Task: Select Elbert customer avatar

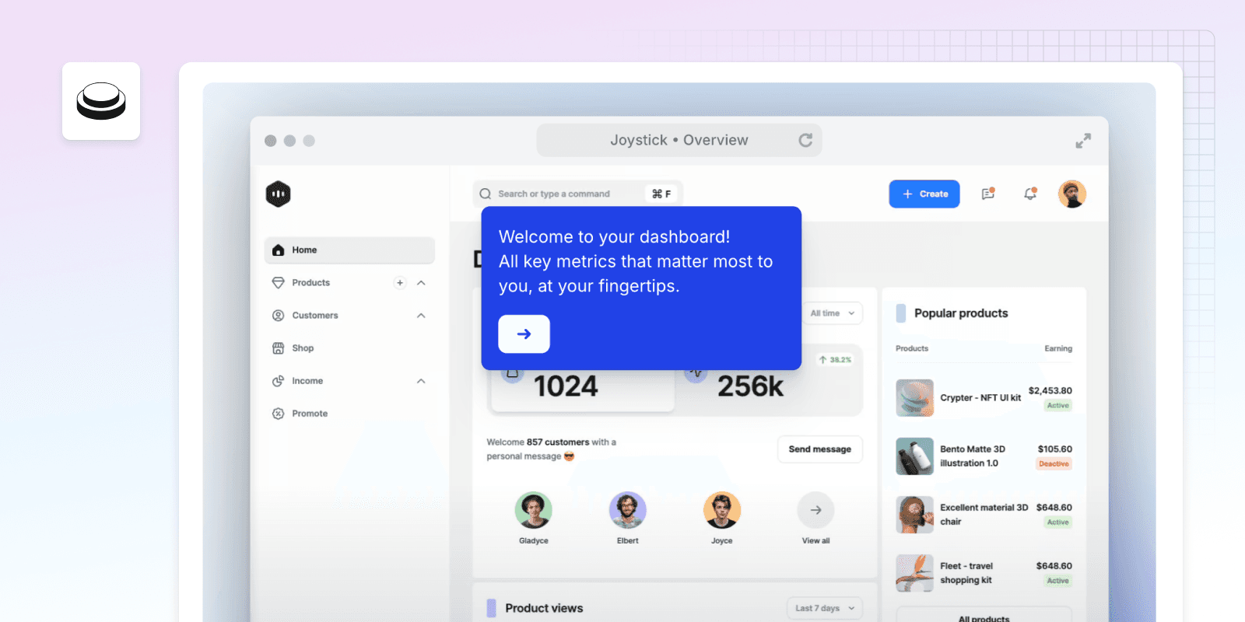Action: (627, 510)
